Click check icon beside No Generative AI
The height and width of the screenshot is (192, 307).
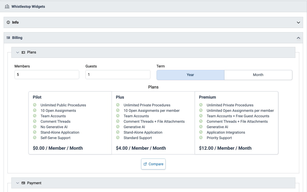pos(35,127)
